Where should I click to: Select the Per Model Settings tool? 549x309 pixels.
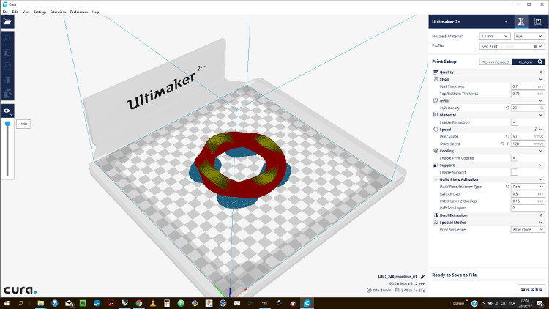point(7,94)
